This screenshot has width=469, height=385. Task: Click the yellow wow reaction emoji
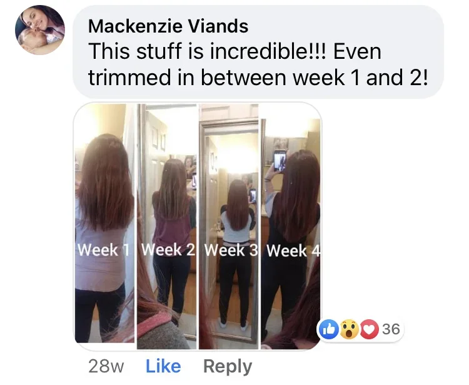click(x=349, y=329)
